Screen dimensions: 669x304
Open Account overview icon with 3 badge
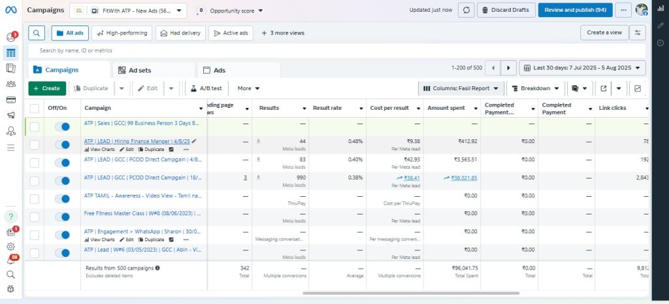click(x=11, y=37)
